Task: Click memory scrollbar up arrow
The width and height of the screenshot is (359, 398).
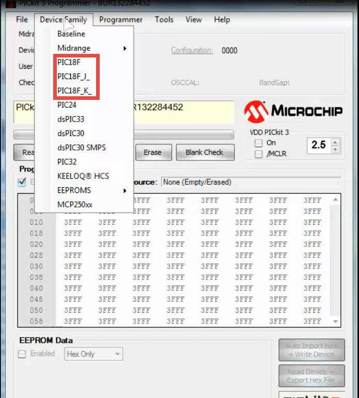Action: tap(335, 200)
